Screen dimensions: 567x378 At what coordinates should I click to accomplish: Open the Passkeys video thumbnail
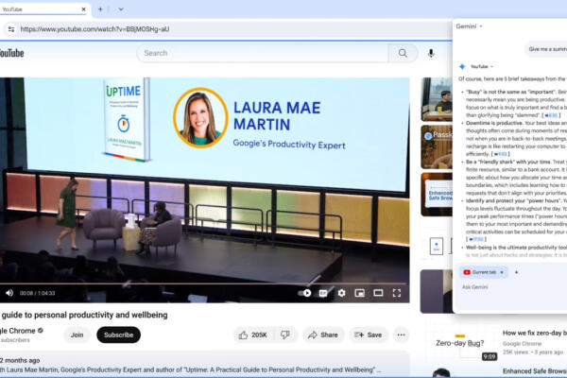[x=437, y=146]
